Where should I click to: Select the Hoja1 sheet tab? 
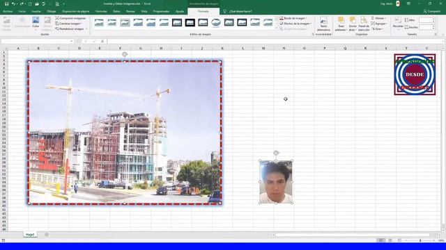coord(30,235)
